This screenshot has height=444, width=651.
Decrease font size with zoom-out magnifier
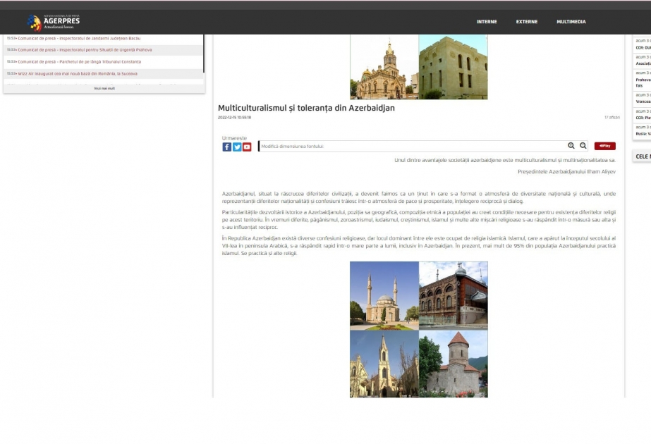click(583, 146)
